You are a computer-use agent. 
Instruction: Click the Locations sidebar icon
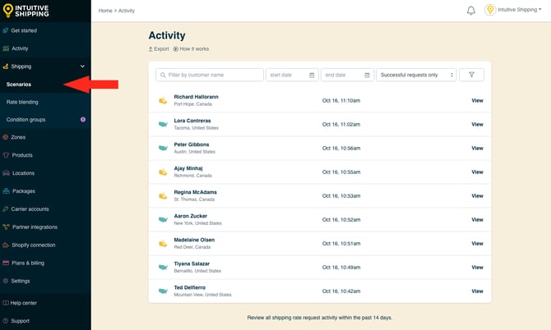click(6, 173)
